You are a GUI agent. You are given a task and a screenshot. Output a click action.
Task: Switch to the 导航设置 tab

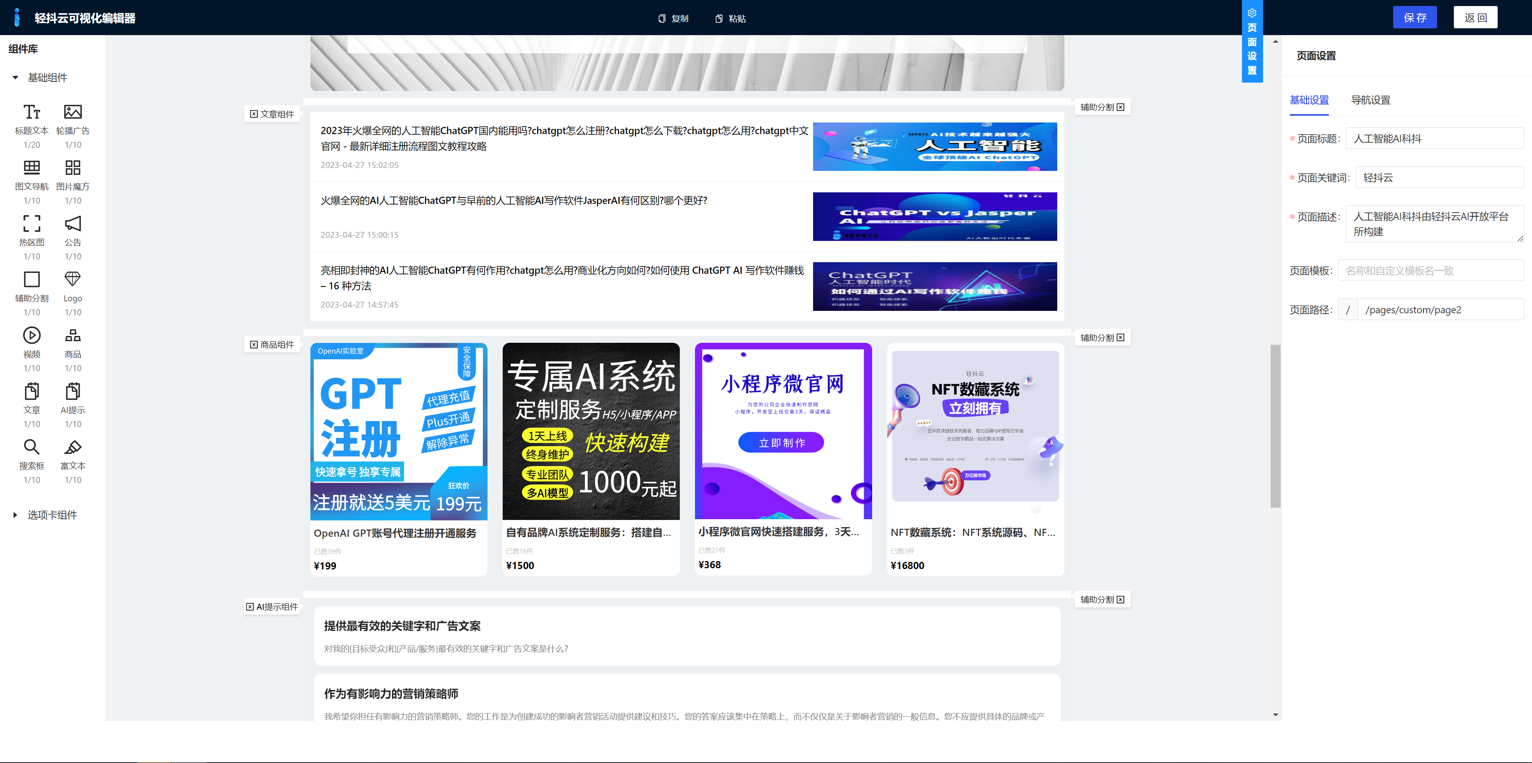click(1370, 100)
